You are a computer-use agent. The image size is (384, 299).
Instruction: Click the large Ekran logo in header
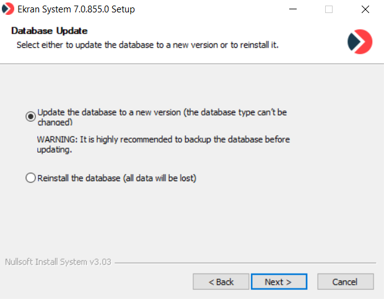360,41
